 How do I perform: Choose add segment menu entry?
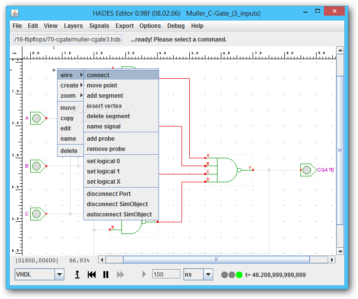121,96
